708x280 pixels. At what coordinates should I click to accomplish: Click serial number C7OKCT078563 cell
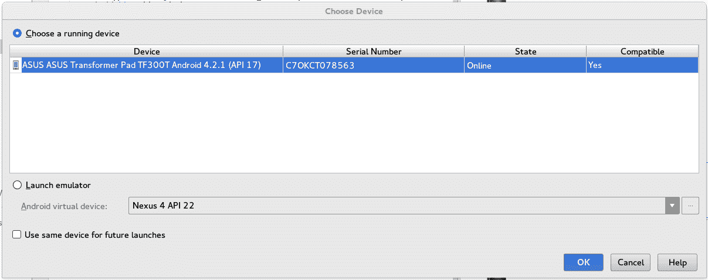pos(374,66)
